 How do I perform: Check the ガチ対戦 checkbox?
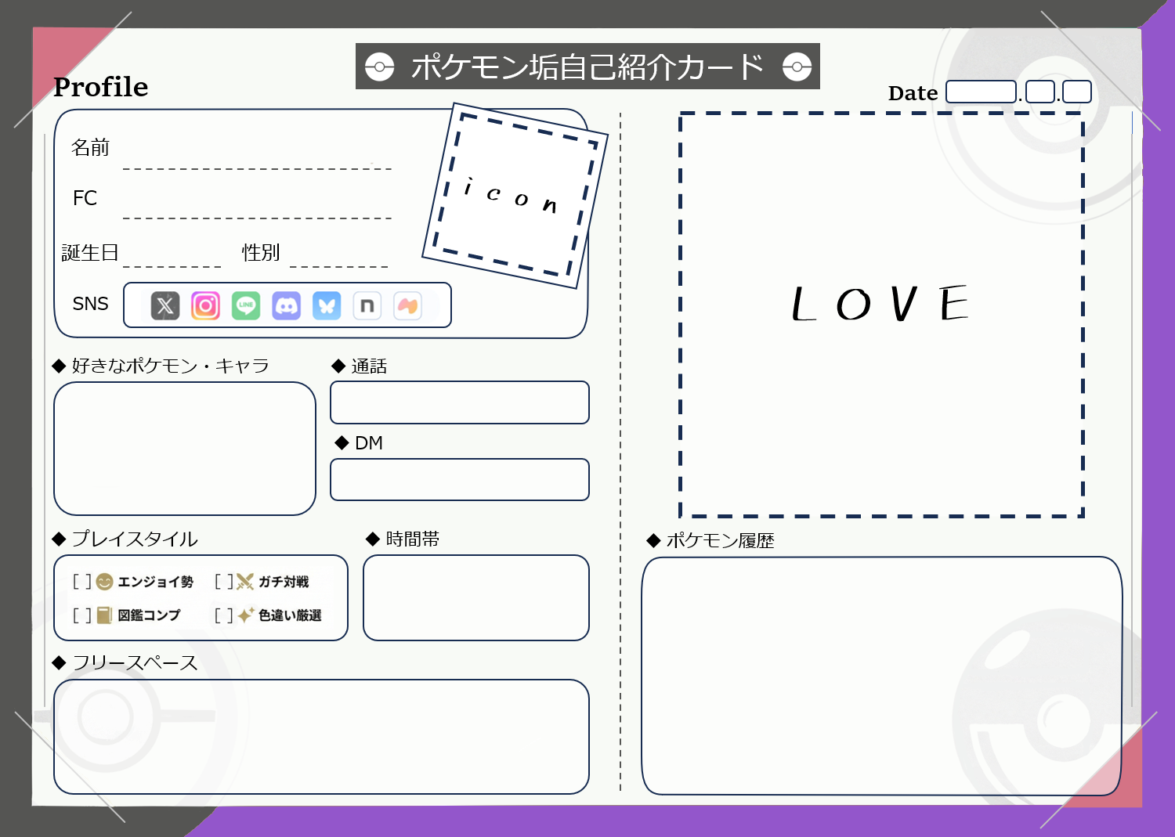[224, 581]
